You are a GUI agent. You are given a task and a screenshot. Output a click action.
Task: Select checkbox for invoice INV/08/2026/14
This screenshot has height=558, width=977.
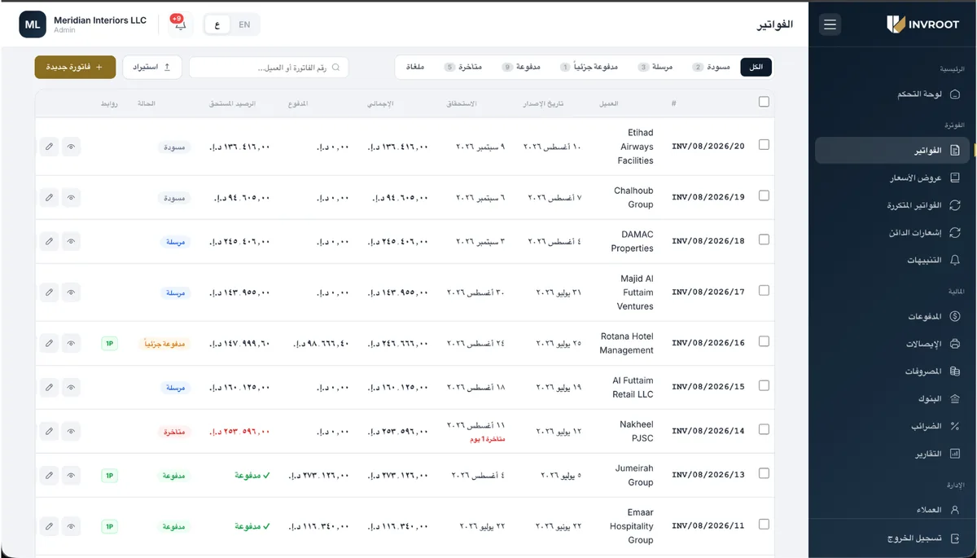[x=764, y=429]
